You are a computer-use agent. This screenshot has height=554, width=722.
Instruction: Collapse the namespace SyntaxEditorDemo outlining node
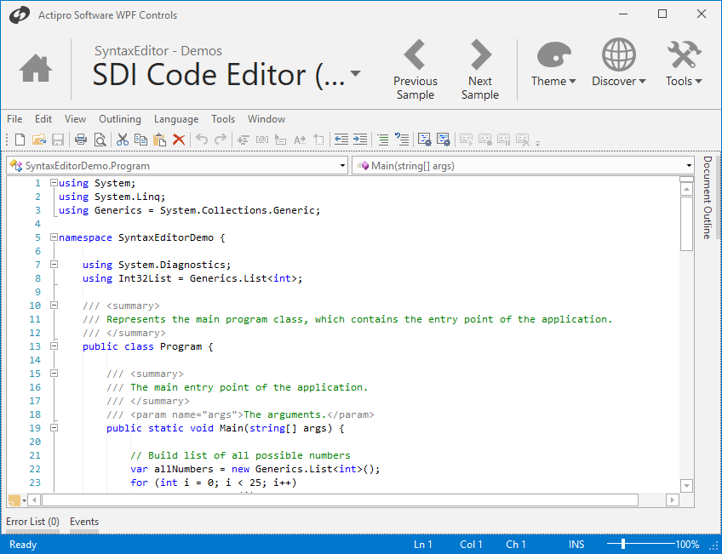coord(54,237)
